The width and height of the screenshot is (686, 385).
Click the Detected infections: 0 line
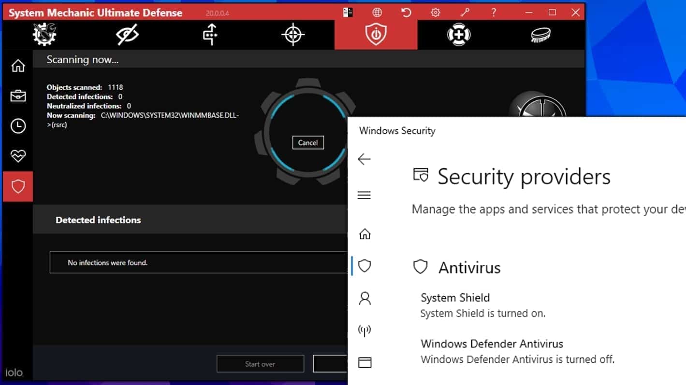pos(84,96)
